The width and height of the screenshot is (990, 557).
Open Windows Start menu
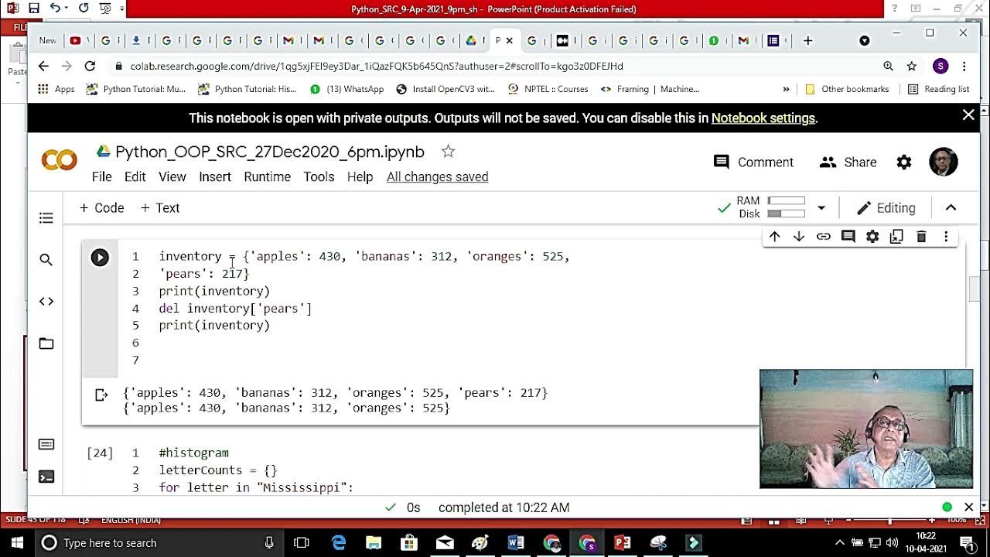tap(16, 543)
